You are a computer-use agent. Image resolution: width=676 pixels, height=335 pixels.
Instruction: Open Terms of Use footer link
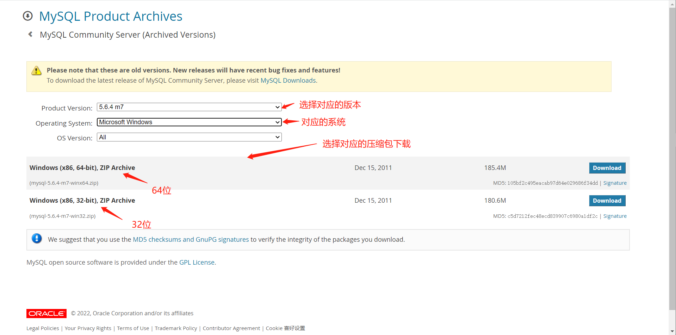(x=133, y=328)
